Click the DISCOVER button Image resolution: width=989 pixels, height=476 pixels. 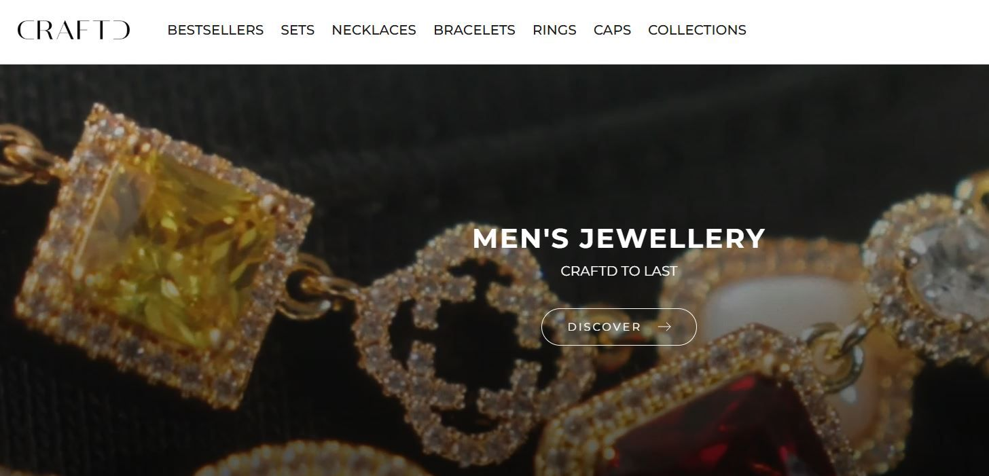pos(619,327)
